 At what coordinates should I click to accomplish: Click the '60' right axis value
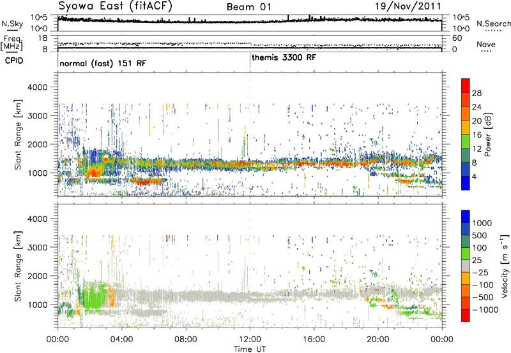click(457, 38)
